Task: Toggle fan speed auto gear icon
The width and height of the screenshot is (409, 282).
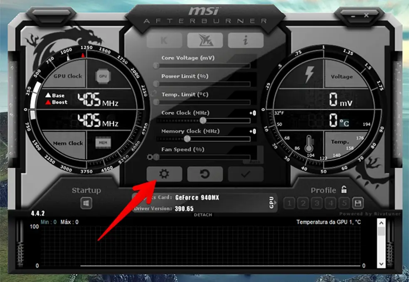Action: (x=150, y=157)
